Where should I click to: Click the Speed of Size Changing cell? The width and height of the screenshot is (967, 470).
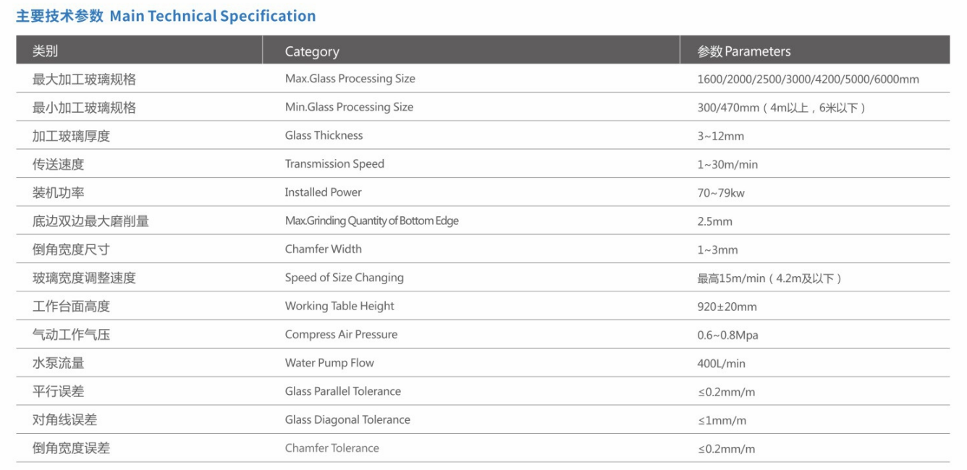344,278
